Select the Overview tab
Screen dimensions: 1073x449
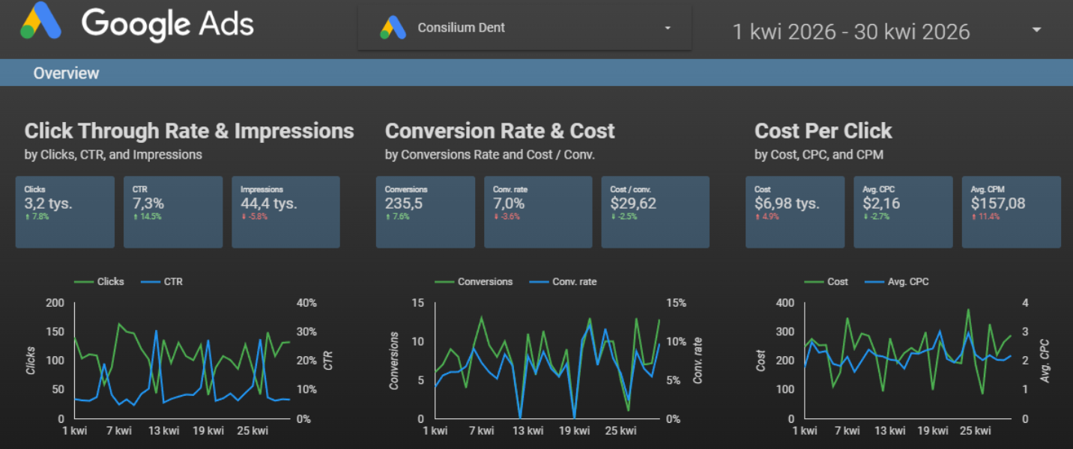pyautogui.click(x=66, y=73)
